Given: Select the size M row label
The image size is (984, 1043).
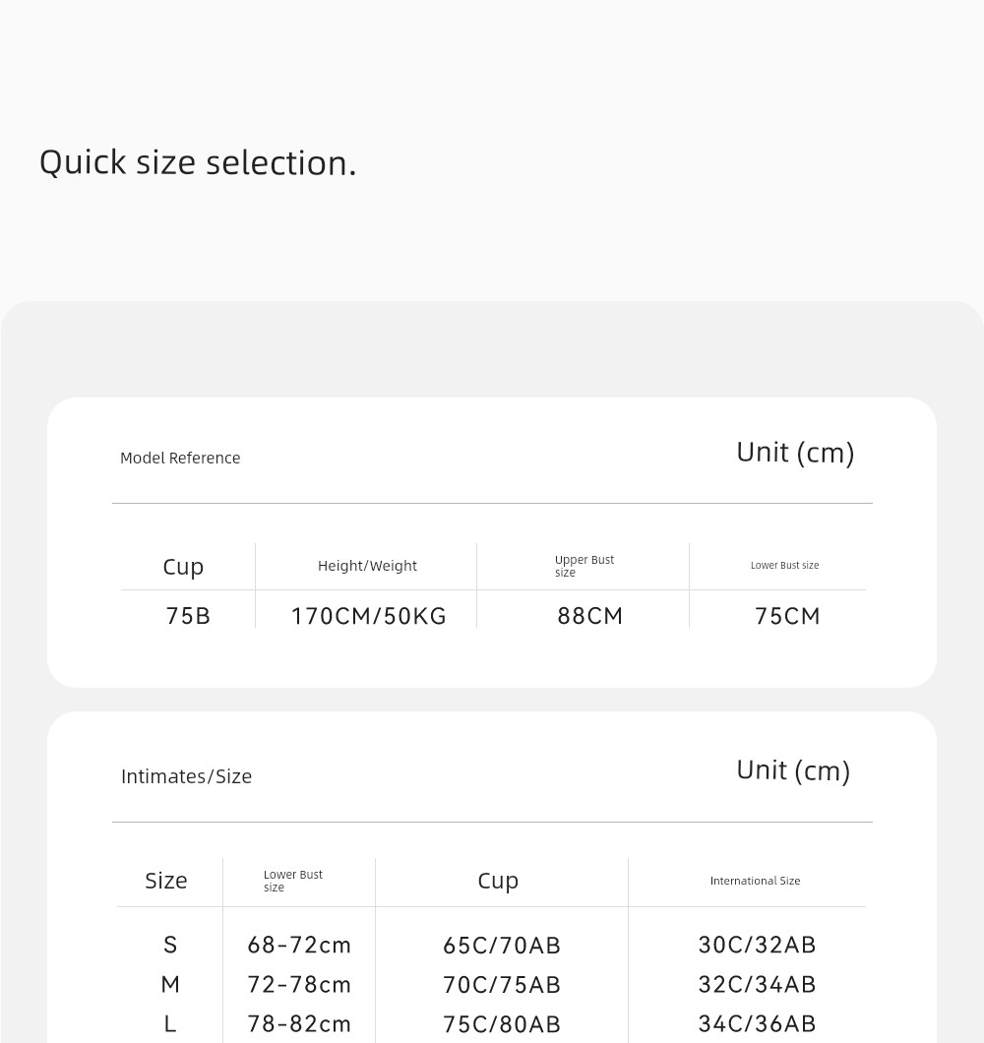Looking at the screenshot, I should (x=170, y=985).
